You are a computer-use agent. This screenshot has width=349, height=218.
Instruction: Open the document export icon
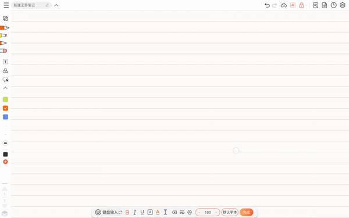325,5
